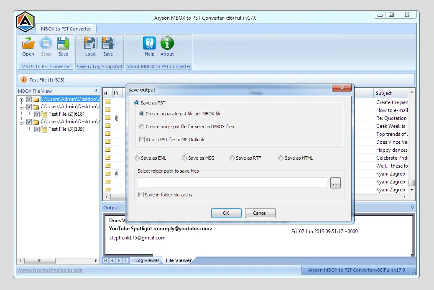The height and width of the screenshot is (290, 434).
Task: Click the Test File (3) folder icon
Action: click(44, 129)
